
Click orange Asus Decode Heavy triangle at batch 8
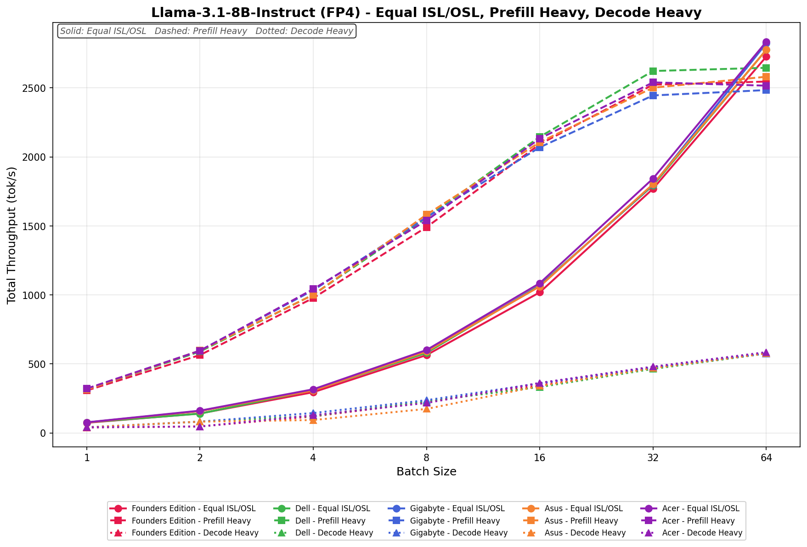(427, 409)
